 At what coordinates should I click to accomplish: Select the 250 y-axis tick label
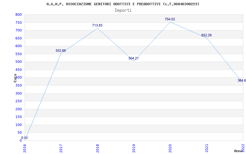pyautogui.click(x=18, y=101)
